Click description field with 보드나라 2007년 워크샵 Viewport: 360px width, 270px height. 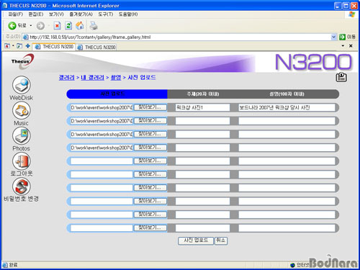pyautogui.click(x=287, y=107)
